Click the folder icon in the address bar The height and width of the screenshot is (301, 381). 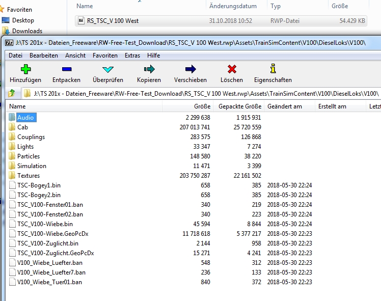(x=27, y=94)
